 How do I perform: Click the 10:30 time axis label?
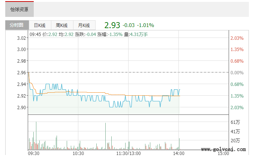point(78,153)
